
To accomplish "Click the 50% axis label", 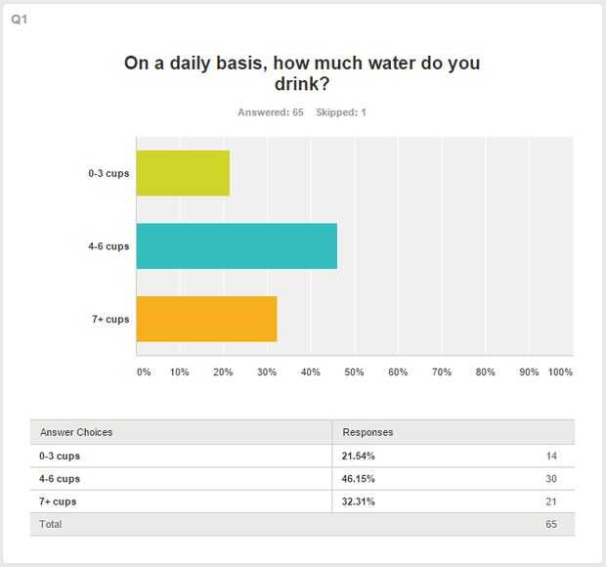I will click(x=354, y=372).
